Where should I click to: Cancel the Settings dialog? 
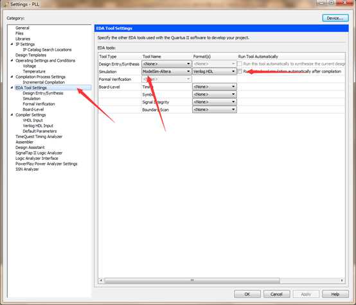[276, 294]
